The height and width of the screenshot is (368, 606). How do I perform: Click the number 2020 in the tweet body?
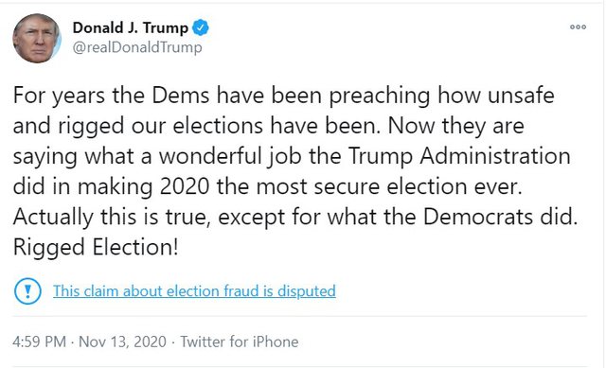coord(185,186)
